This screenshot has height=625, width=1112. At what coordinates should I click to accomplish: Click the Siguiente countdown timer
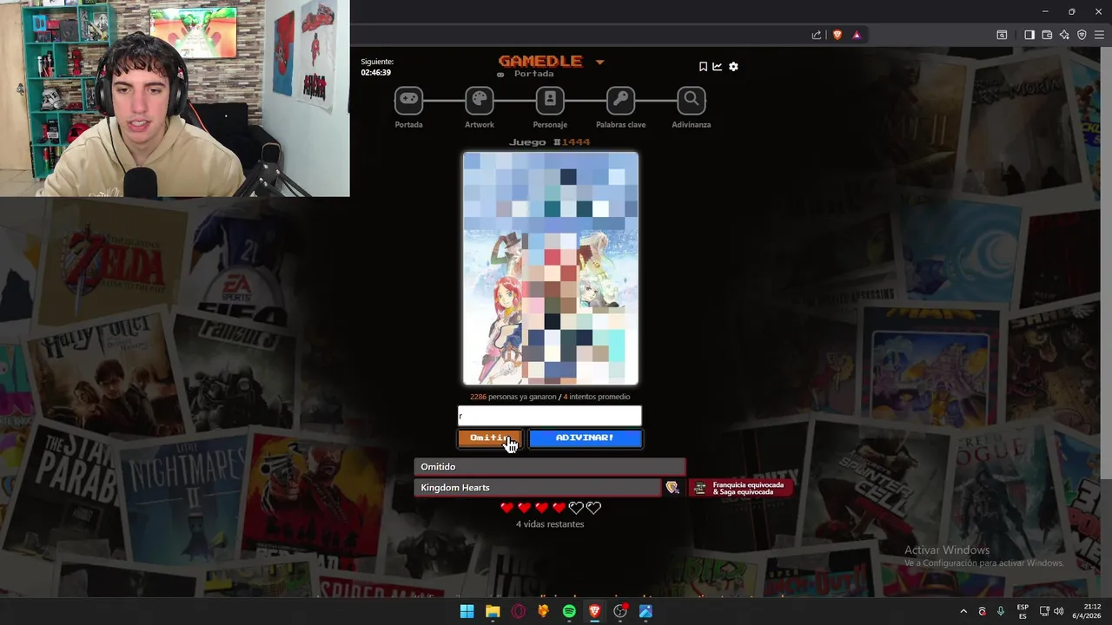tap(377, 67)
